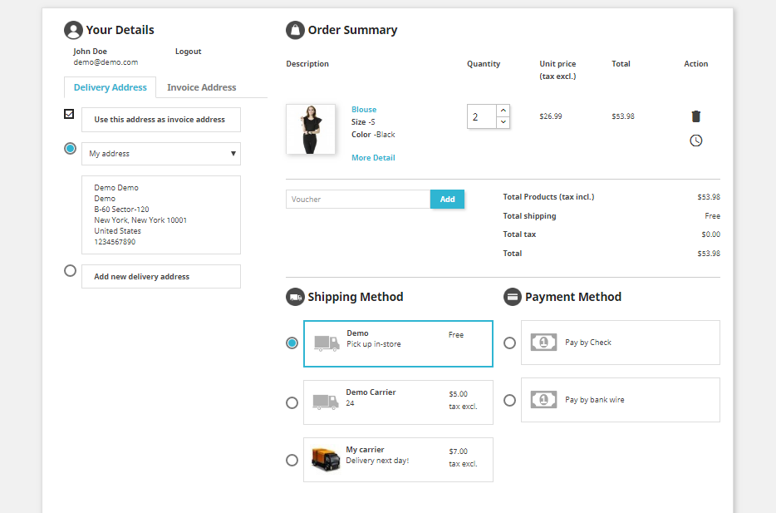Click the Blouse quantity input field
The height and width of the screenshot is (513, 776).
[482, 116]
